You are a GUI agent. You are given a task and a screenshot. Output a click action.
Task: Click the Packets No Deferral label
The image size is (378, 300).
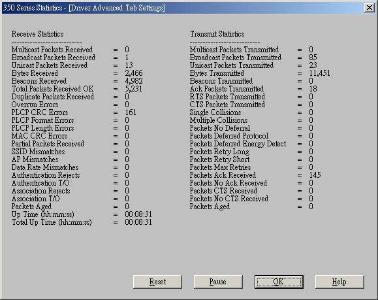click(x=220, y=128)
